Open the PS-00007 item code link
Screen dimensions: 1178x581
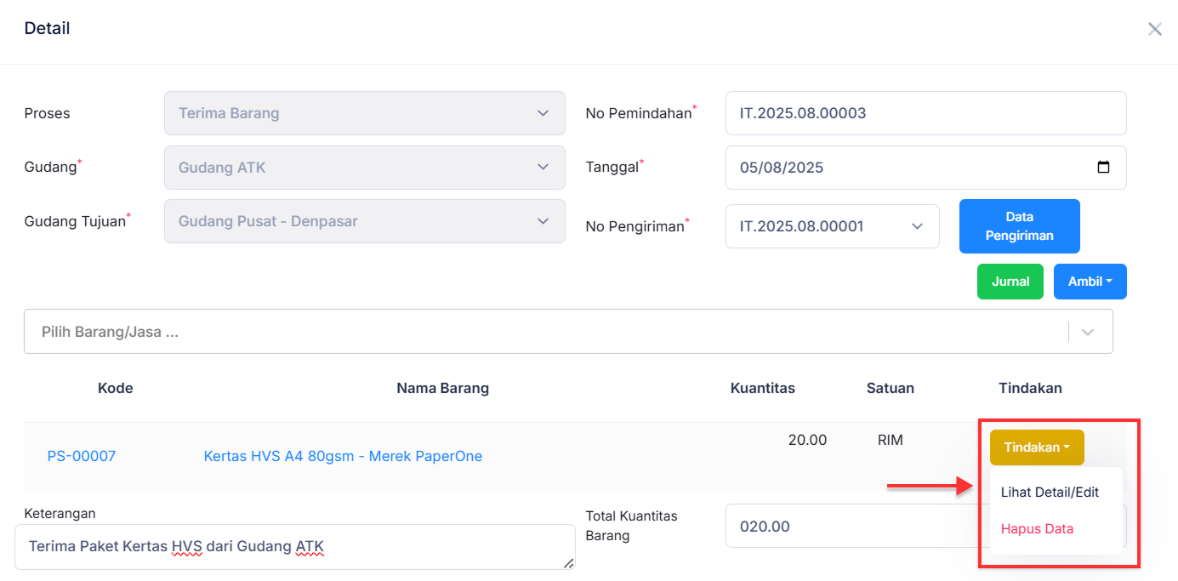click(82, 457)
